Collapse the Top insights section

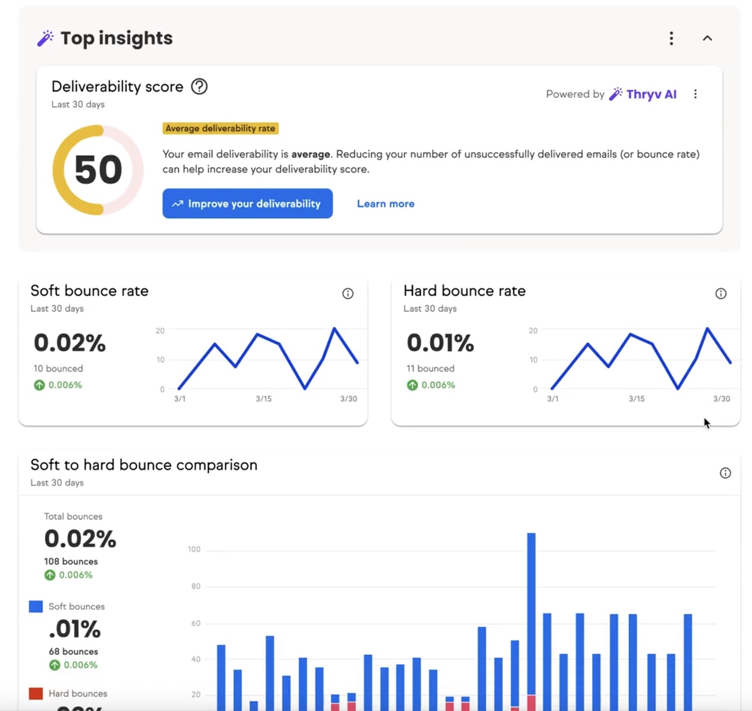pyautogui.click(x=707, y=38)
